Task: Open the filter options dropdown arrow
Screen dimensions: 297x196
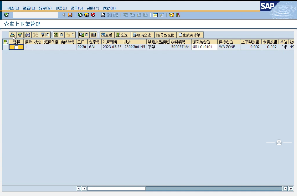Action: (48, 35)
